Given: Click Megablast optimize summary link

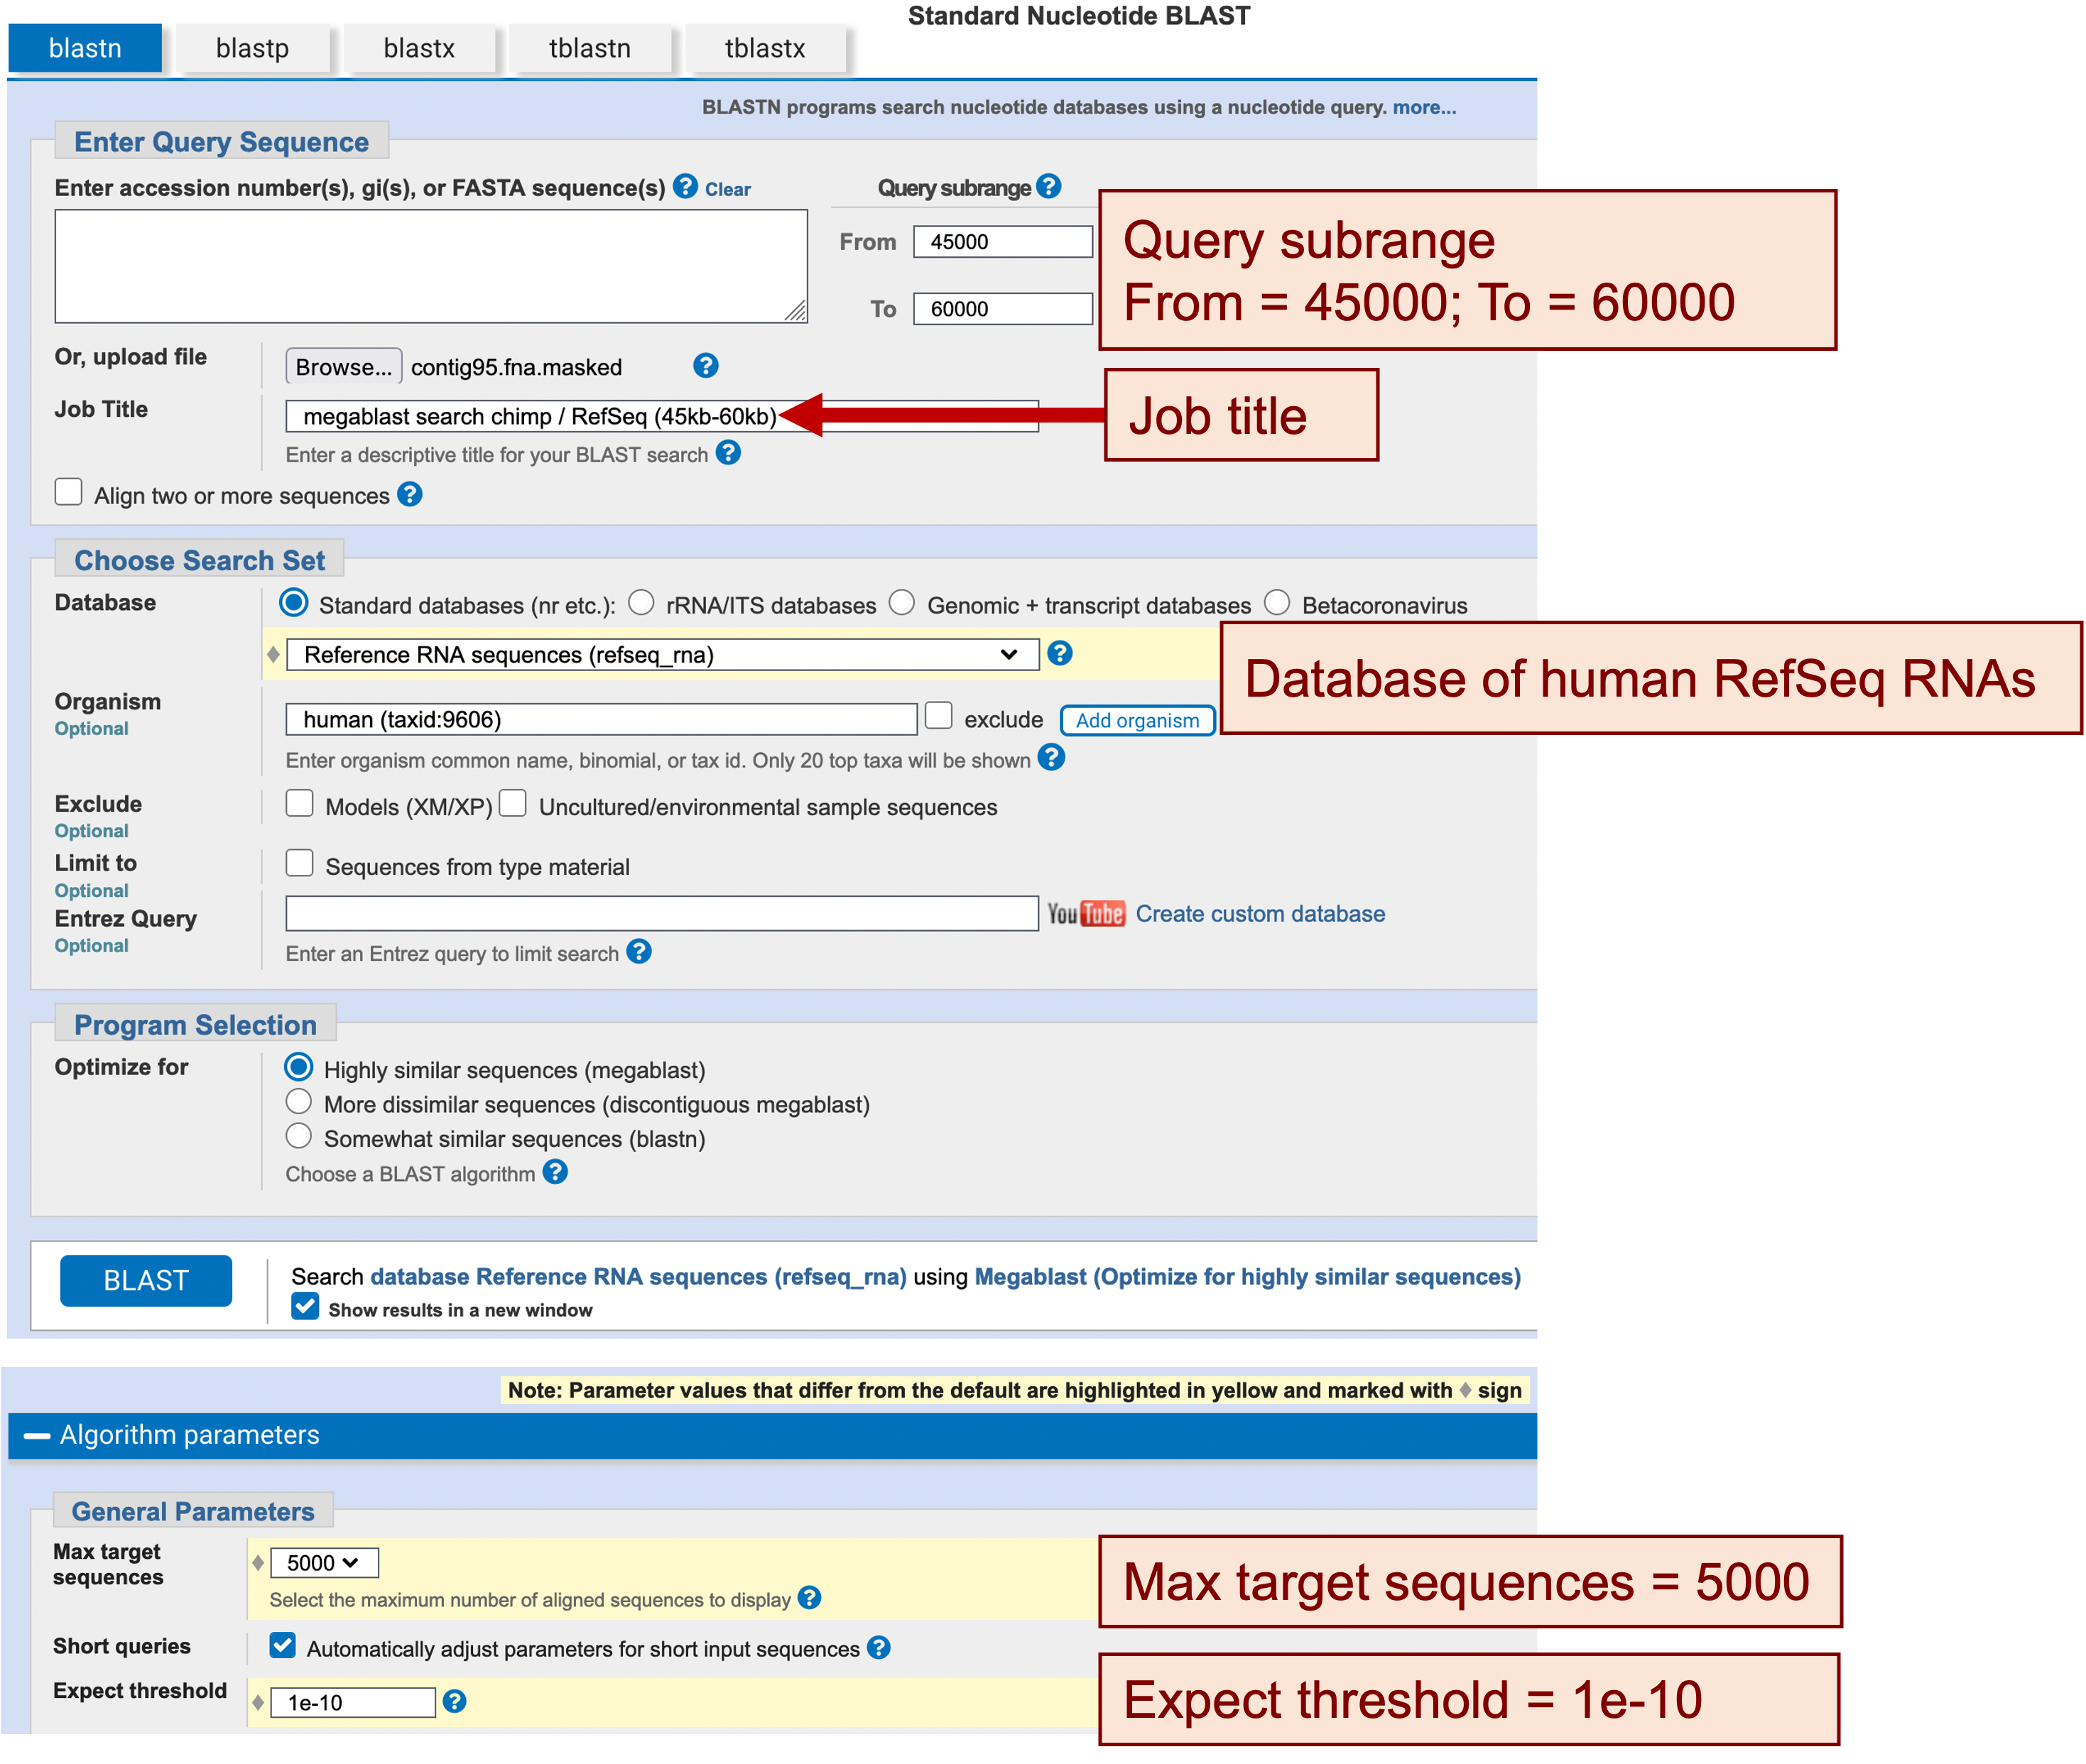Looking at the screenshot, I should 1247,1276.
